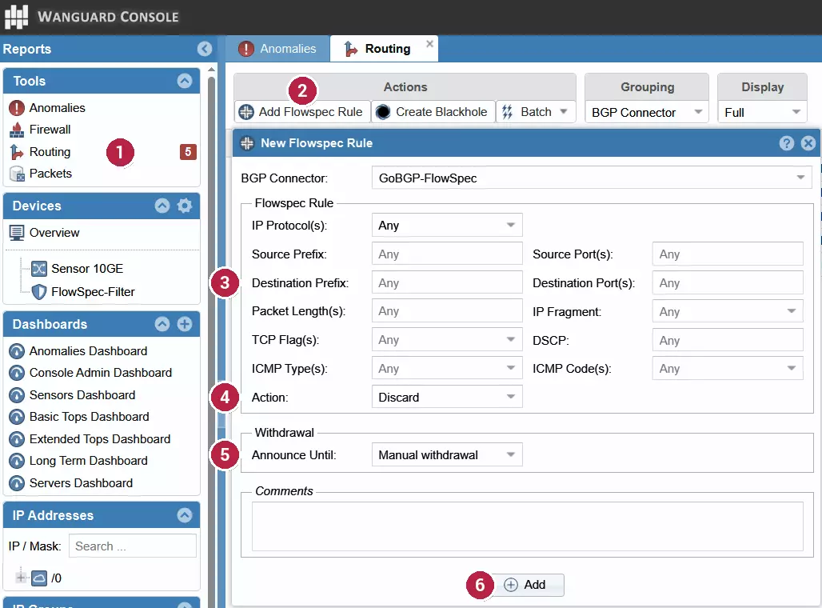Click the Destination Prefix field
Viewport: 822px width, 608px height.
point(447,282)
